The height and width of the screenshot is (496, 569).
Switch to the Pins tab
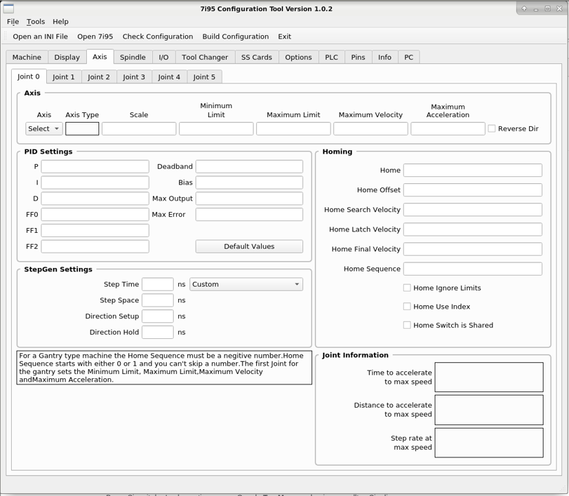[x=358, y=57]
